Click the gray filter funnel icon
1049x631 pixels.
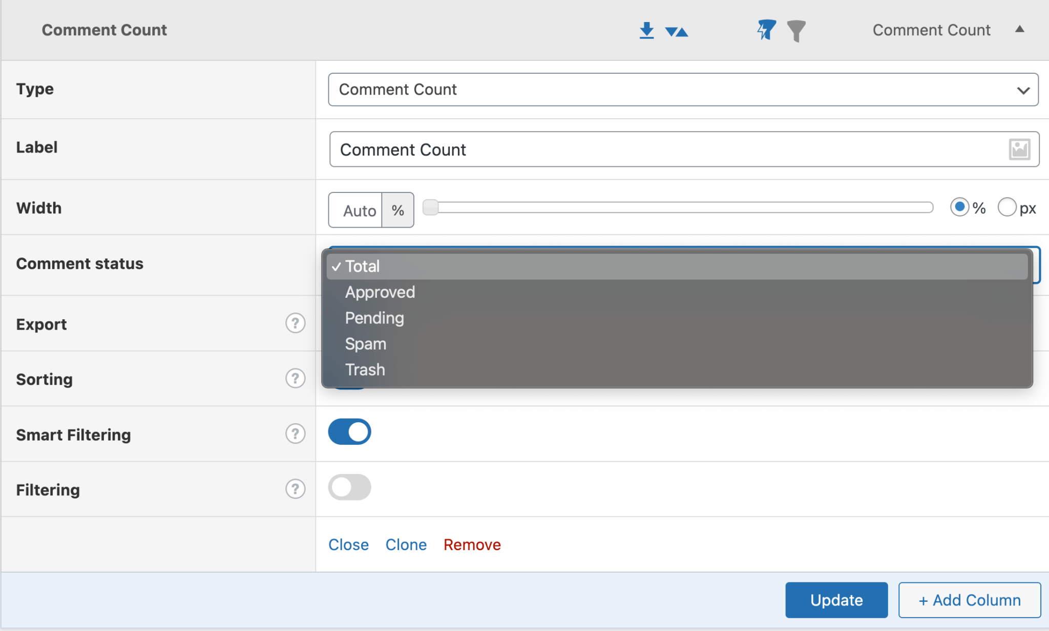796,31
